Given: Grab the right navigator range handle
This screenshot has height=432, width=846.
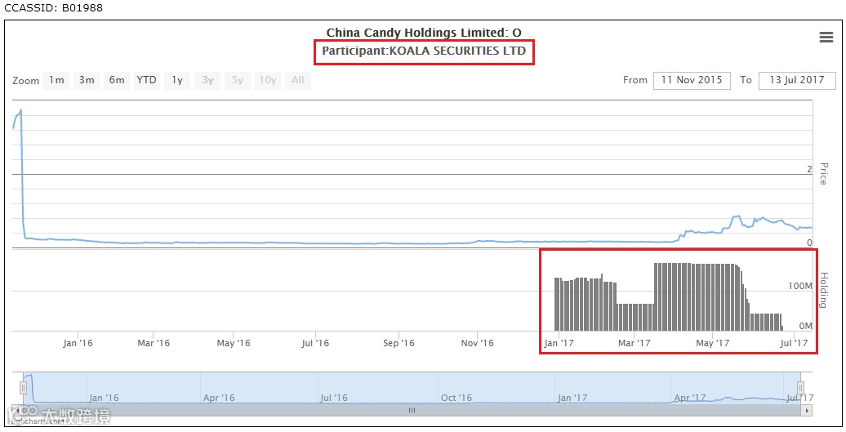Looking at the screenshot, I should pyautogui.click(x=800, y=387).
